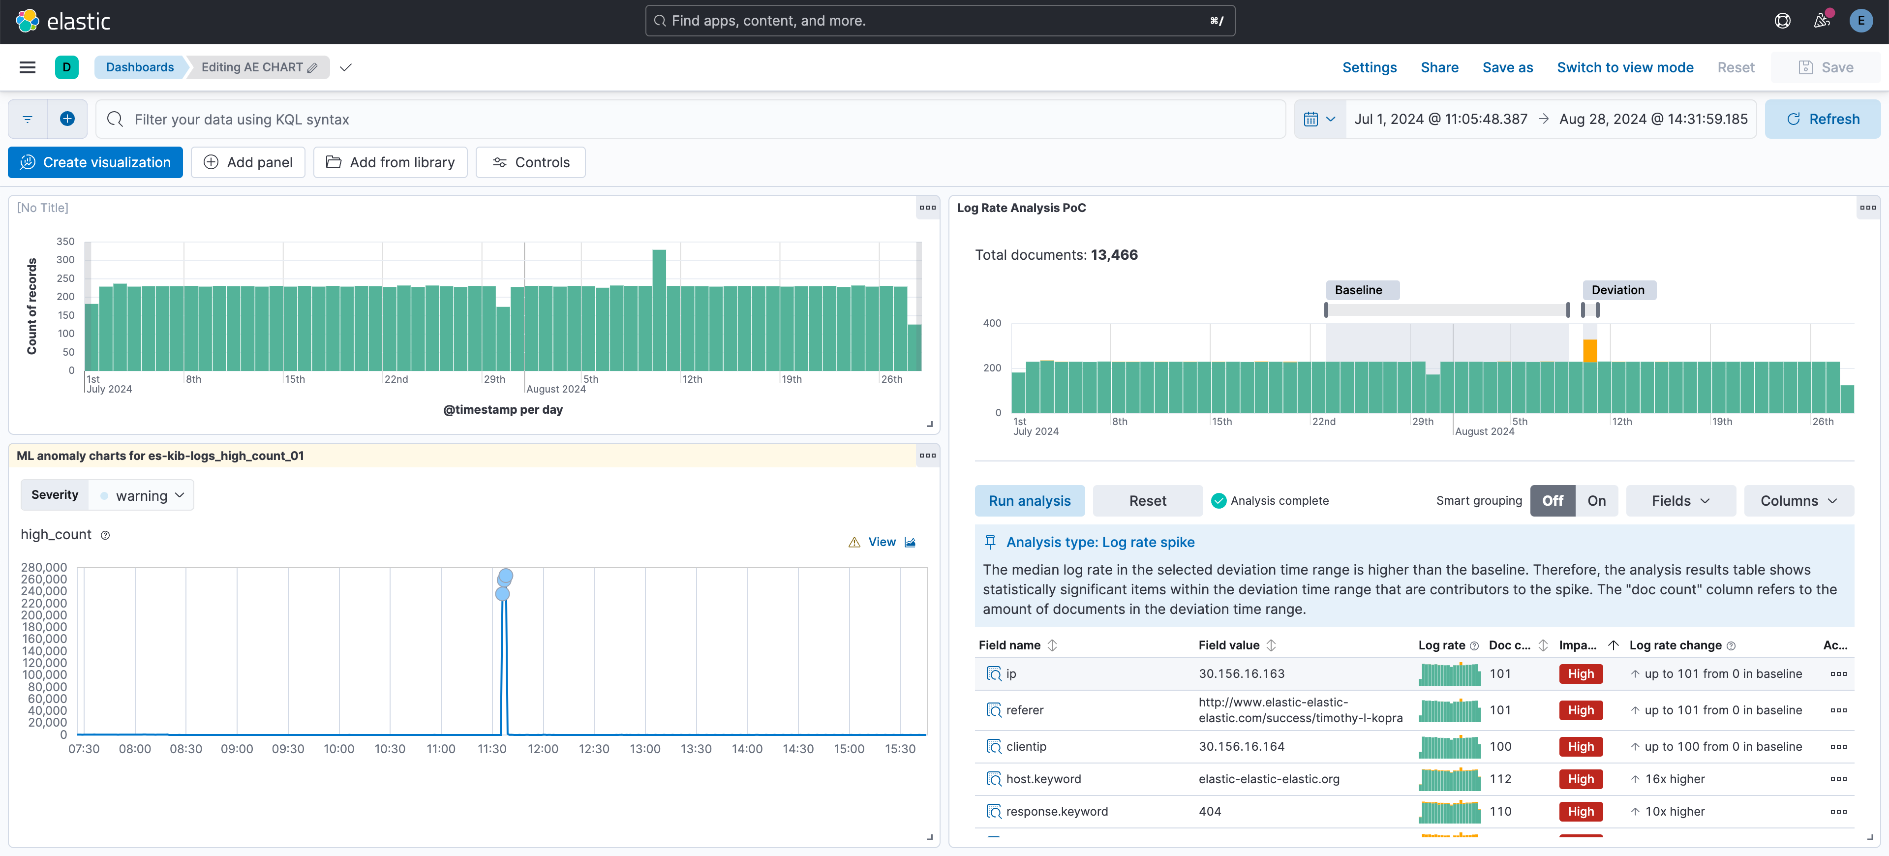Click the Refresh button
This screenshot has width=1889, height=856.
1822,119
